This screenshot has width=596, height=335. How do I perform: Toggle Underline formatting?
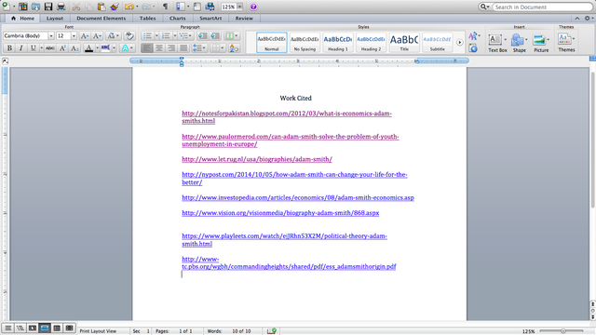click(34, 47)
